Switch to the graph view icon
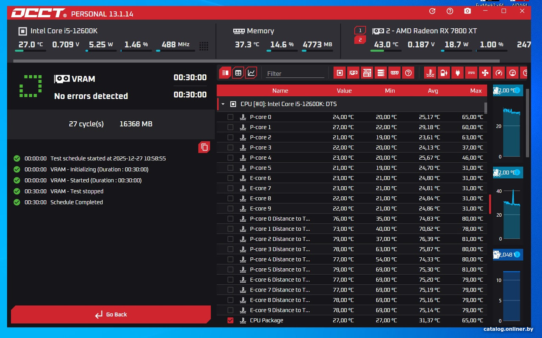This screenshot has height=338, width=542. pos(251,73)
